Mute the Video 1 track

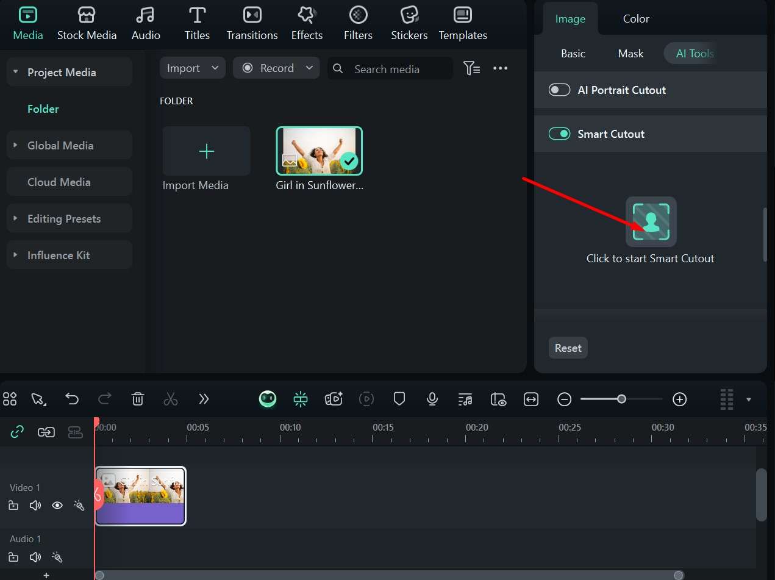(x=35, y=505)
